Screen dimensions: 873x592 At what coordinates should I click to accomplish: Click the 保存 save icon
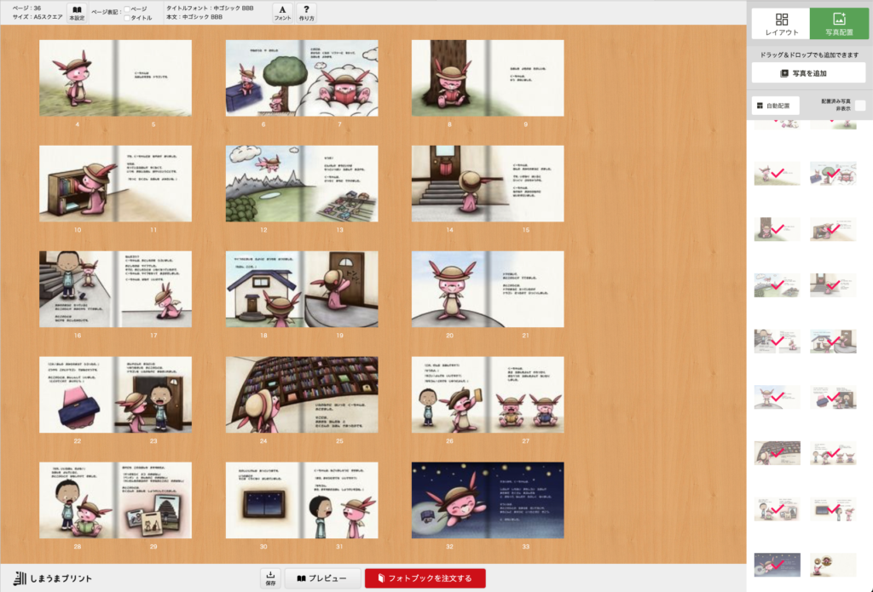270,578
